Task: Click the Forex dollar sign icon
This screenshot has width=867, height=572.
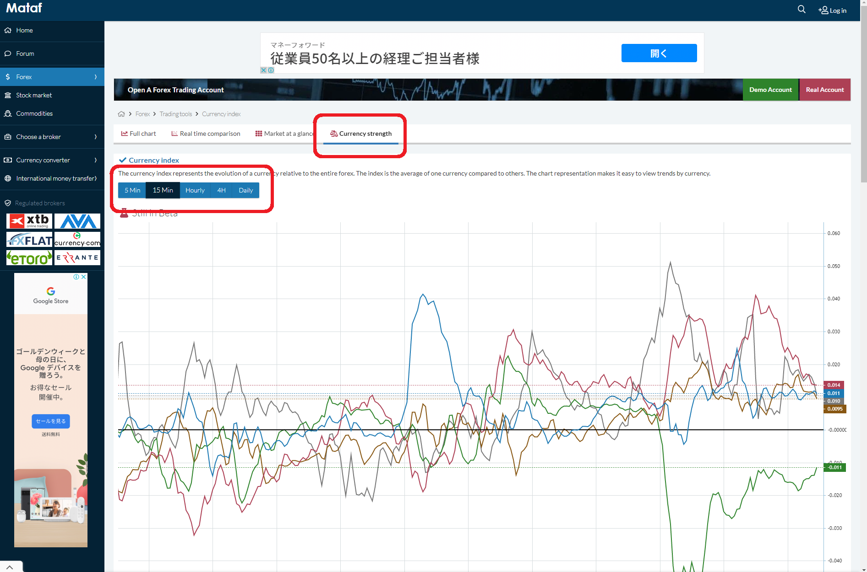Action: point(8,77)
